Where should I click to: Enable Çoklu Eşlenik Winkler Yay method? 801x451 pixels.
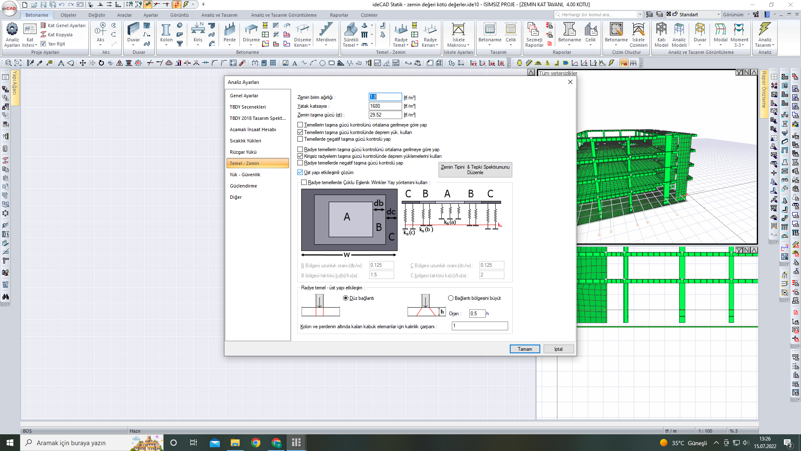[304, 182]
